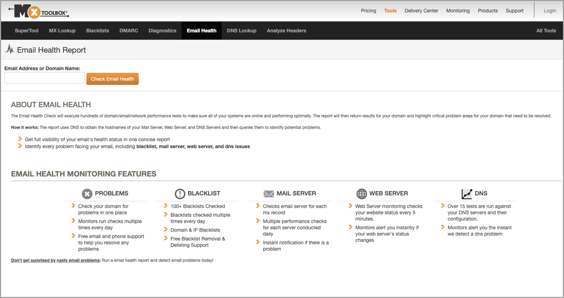564x298 pixels.
Task: Switch to the MX Lookup tab
Action: point(62,31)
